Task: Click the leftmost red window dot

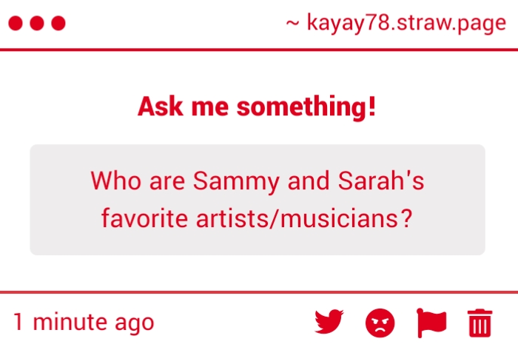Action: 16,23
